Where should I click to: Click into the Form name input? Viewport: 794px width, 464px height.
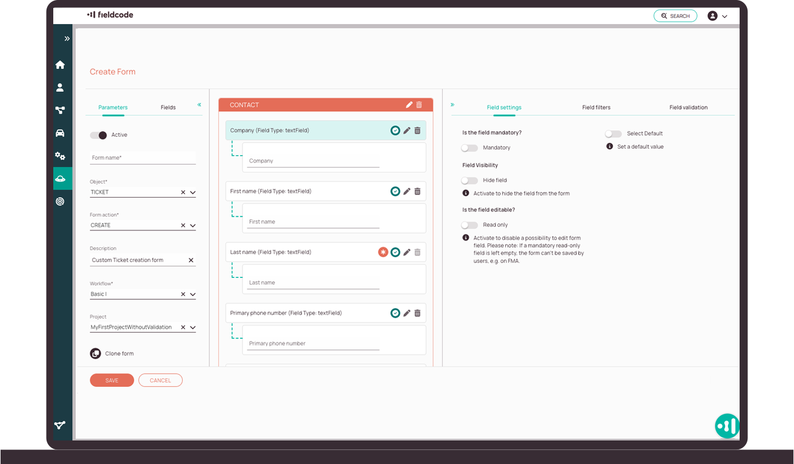click(142, 158)
